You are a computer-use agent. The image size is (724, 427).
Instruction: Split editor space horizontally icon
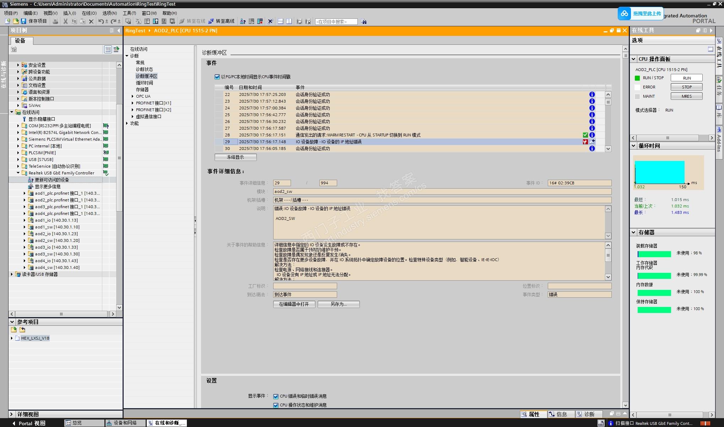coord(280,21)
